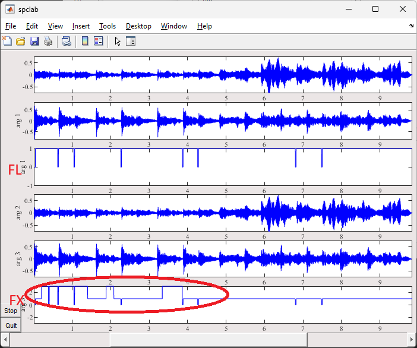
Task: Expand the Insert menu
Action: [81, 26]
